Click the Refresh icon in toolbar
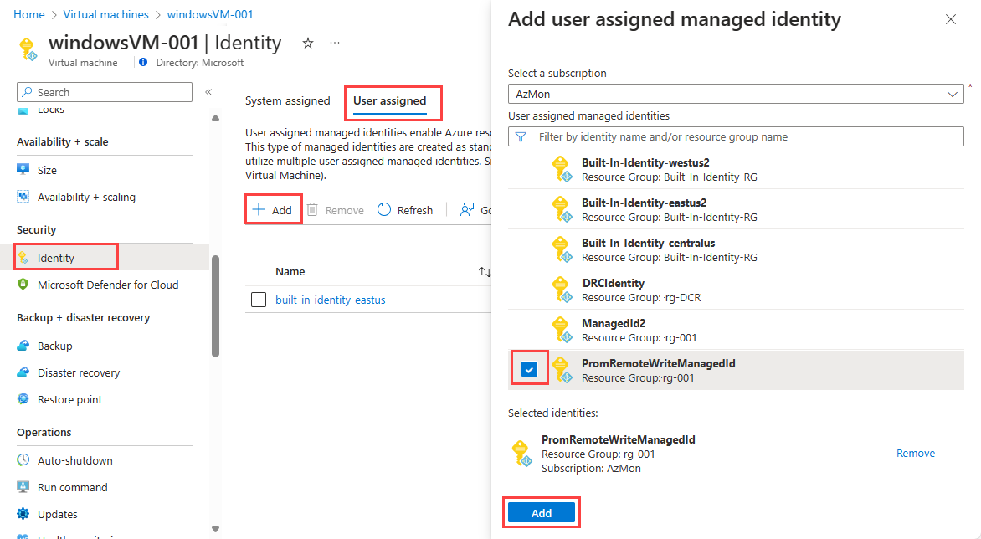This screenshot has width=981, height=539. click(384, 210)
